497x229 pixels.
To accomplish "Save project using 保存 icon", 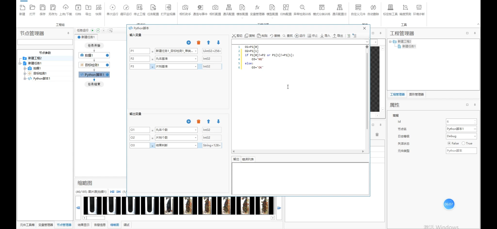I will coord(43,10).
